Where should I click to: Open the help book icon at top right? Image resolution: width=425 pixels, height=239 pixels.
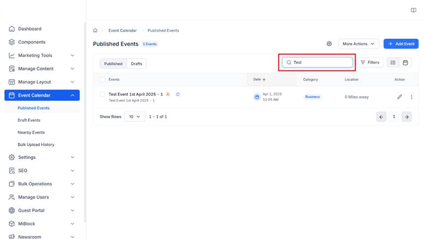coord(414,10)
